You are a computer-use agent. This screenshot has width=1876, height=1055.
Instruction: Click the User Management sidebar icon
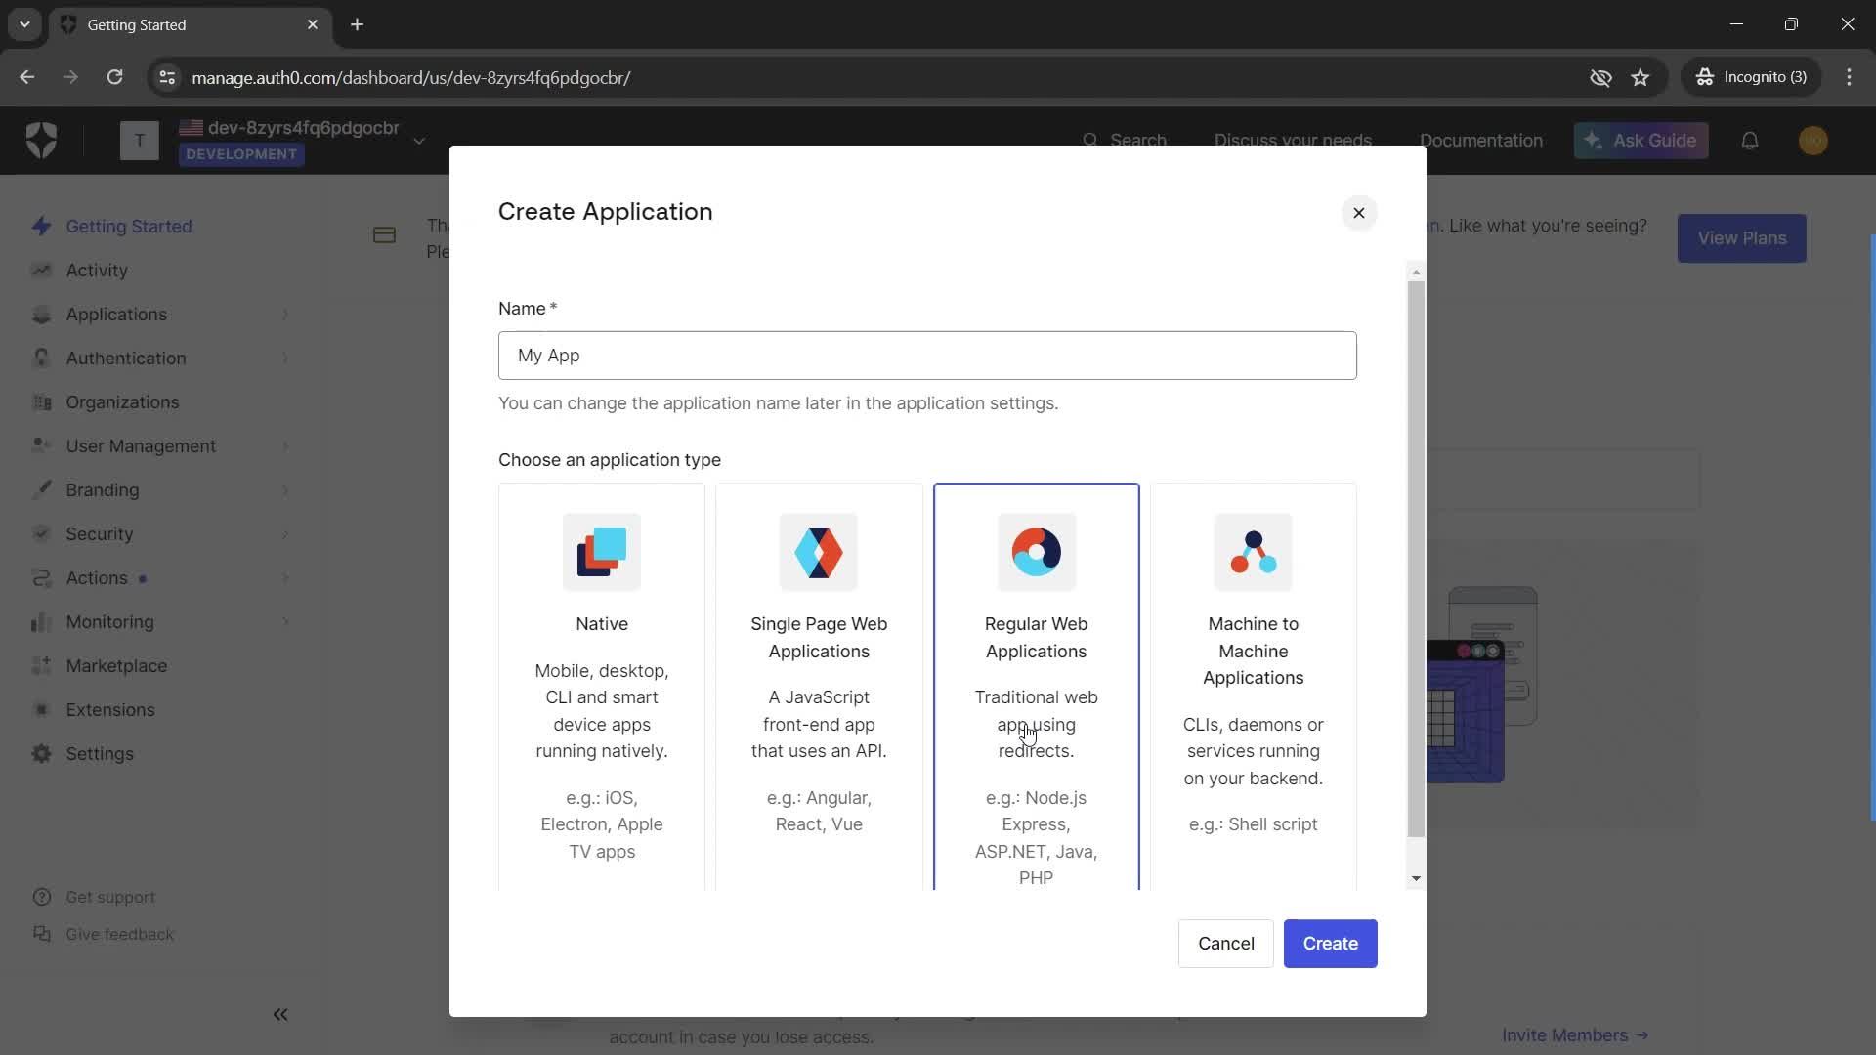41,445
